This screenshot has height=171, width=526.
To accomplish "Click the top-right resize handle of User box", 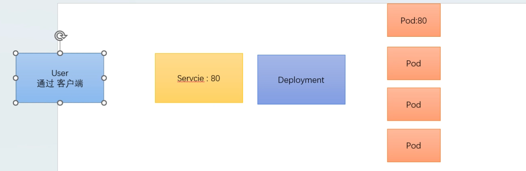I will [x=104, y=53].
